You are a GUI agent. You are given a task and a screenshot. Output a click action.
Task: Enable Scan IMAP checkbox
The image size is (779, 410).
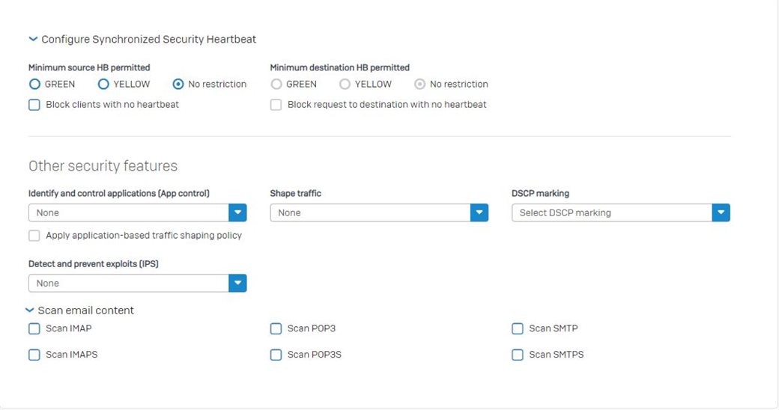[x=34, y=328]
